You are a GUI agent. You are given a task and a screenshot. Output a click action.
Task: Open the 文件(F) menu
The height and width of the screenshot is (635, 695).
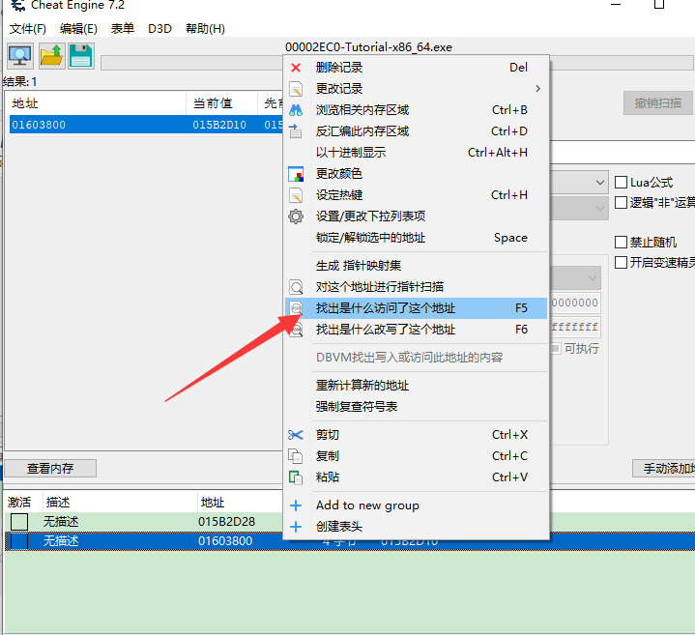point(28,29)
